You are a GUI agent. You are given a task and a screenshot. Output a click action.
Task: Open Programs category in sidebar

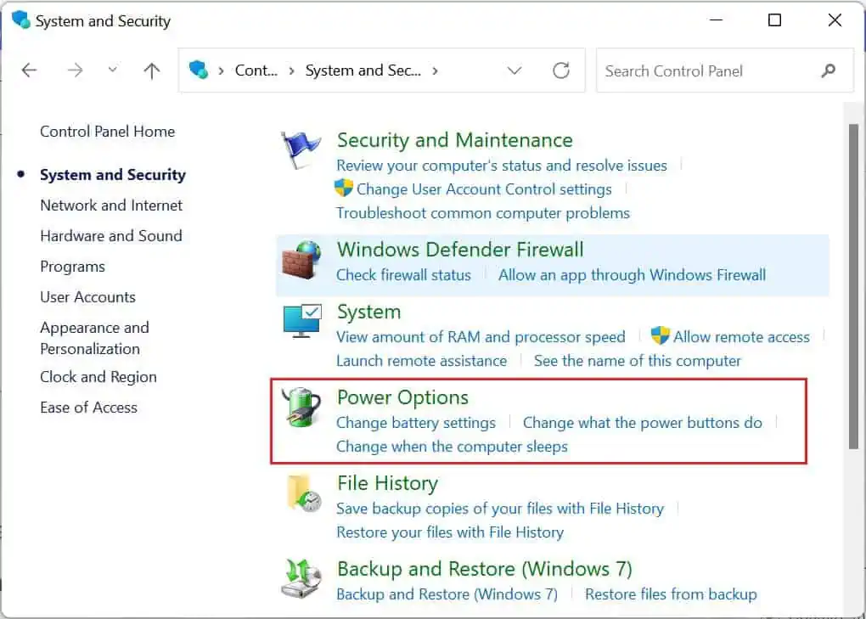tap(72, 267)
